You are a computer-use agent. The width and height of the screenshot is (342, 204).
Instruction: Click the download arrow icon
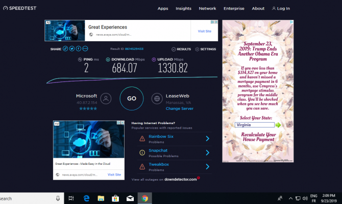click(x=108, y=60)
